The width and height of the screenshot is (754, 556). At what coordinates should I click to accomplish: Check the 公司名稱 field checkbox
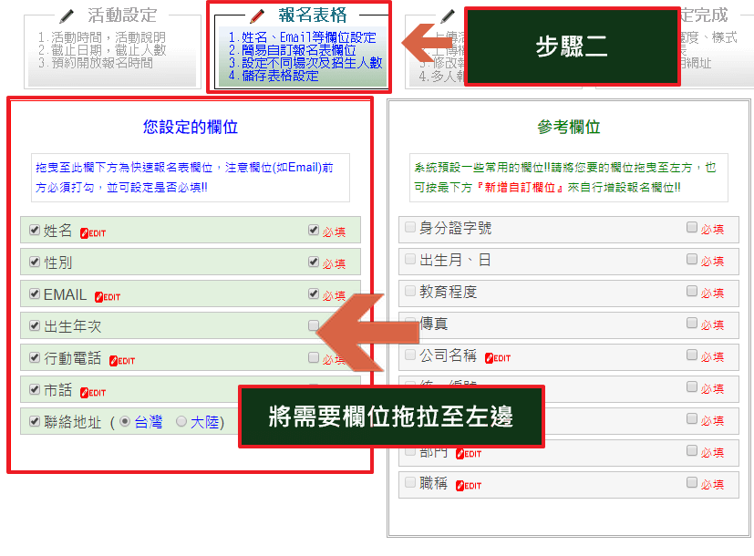click(410, 355)
